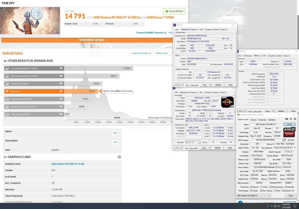The height and width of the screenshot is (209, 299).
Task: Click Connect HWBOT account link
Action: (x=150, y=33)
